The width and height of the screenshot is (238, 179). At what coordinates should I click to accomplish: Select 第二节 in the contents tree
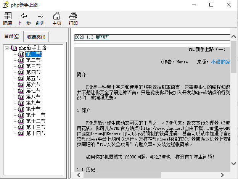click(x=33, y=60)
